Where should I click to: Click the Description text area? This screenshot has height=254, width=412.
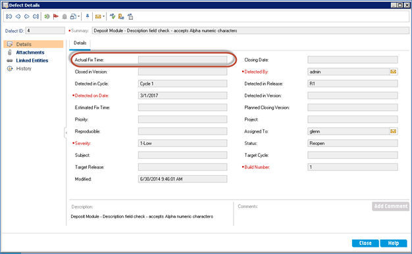(151, 217)
